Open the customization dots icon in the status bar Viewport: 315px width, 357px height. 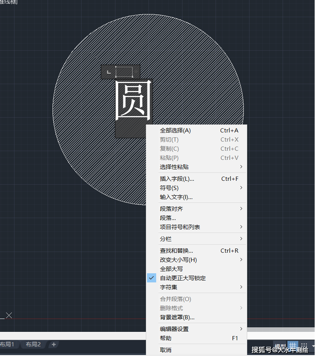[304, 345]
